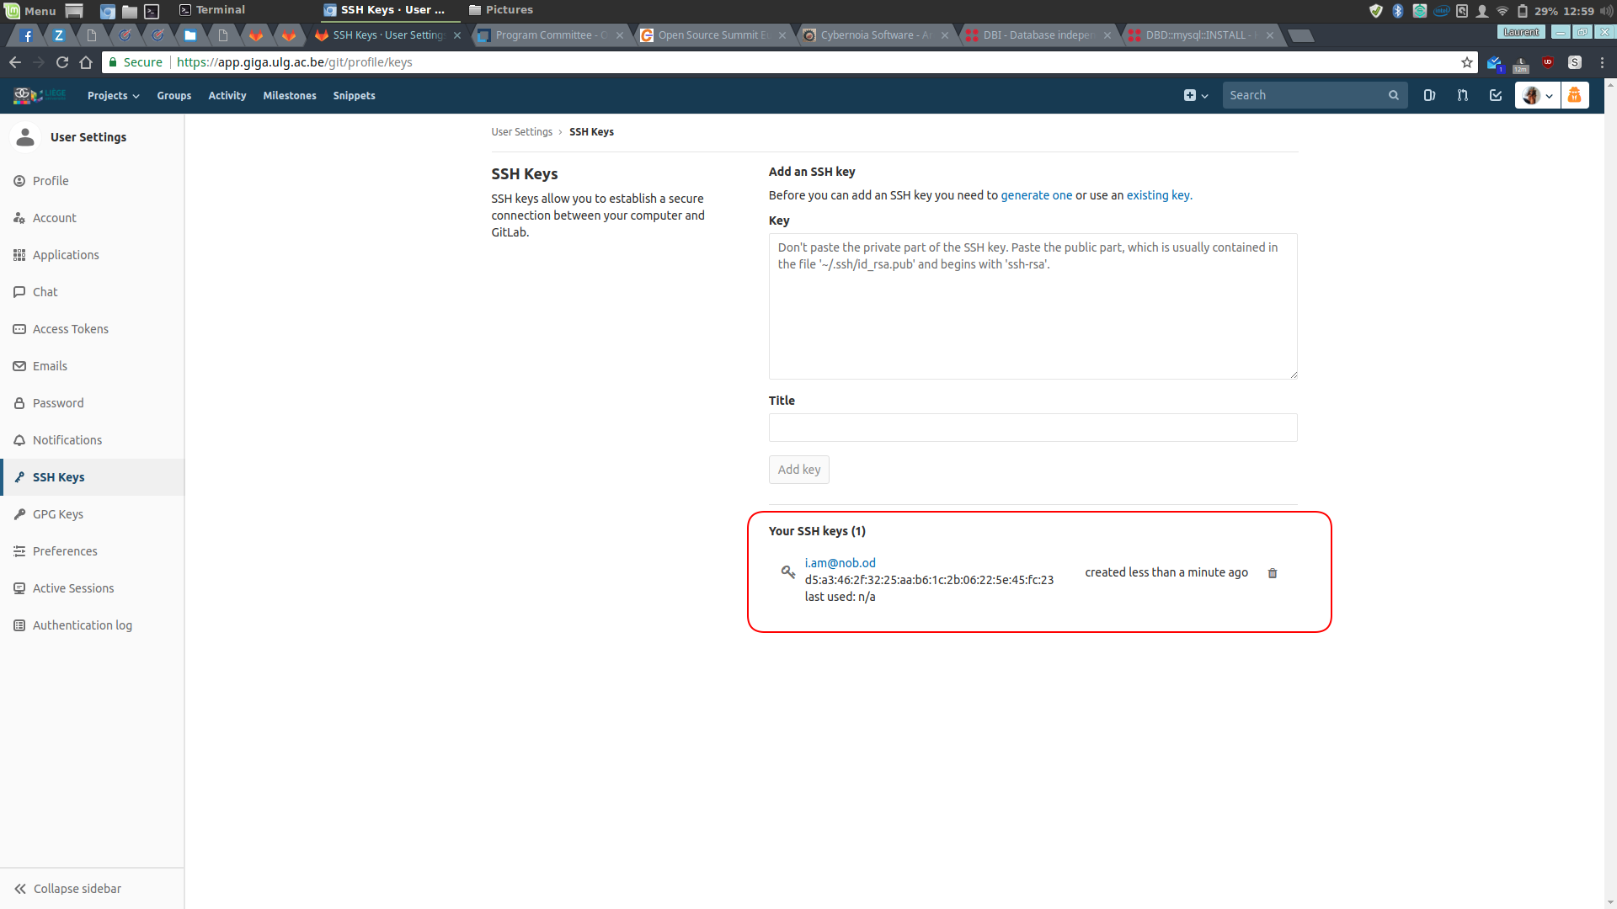
Task: Click inside the Key text area
Action: [x=1033, y=306]
